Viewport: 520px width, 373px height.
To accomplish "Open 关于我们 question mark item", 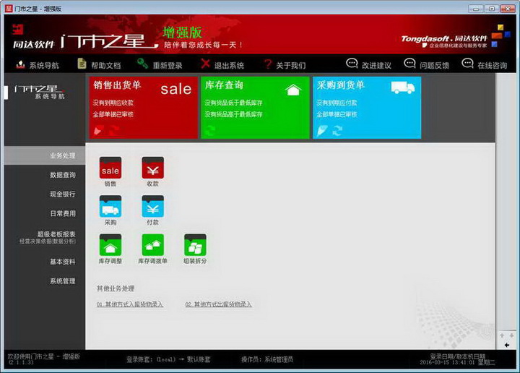I will pyautogui.click(x=285, y=65).
